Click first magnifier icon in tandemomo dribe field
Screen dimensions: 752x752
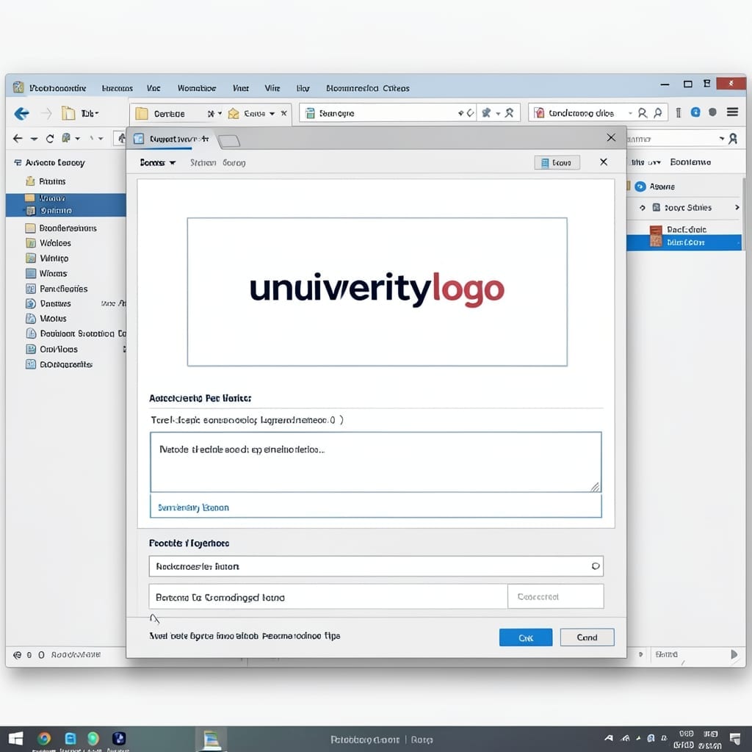coord(643,113)
